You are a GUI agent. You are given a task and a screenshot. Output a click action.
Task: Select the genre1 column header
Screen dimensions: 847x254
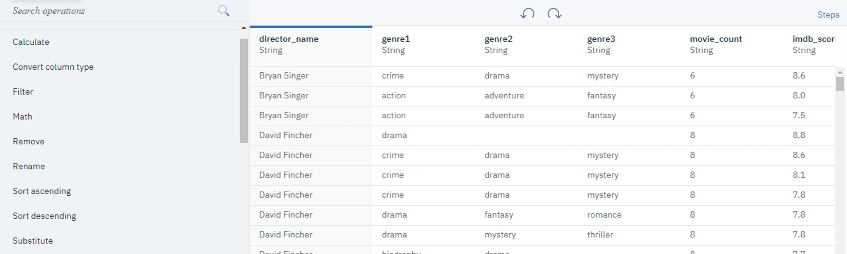423,45
